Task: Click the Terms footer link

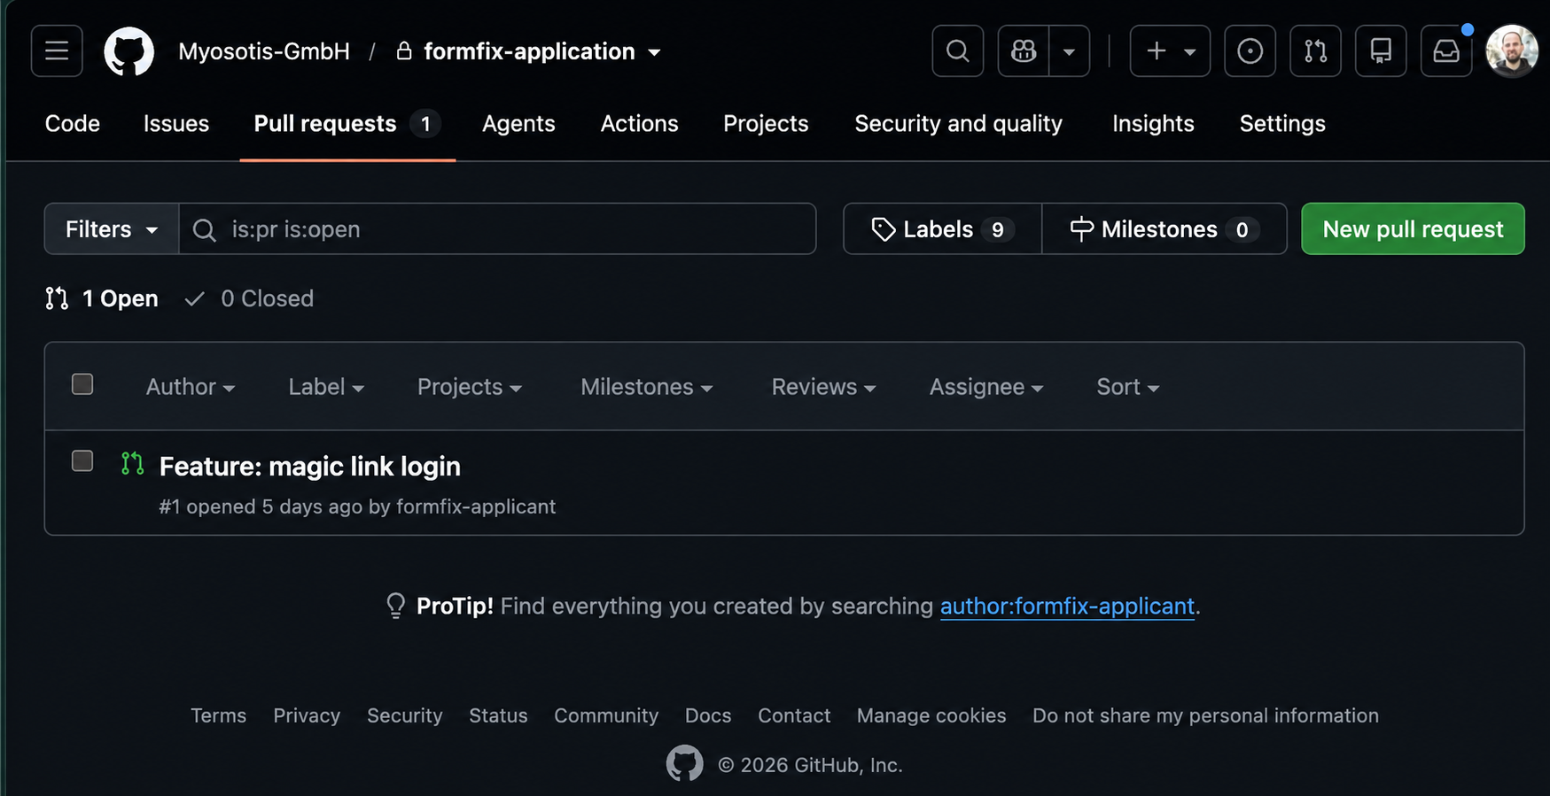Action: (218, 715)
